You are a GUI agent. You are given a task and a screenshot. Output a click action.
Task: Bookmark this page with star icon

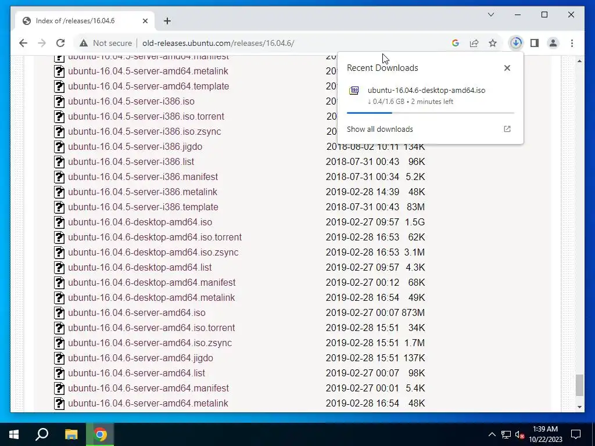pyautogui.click(x=493, y=43)
